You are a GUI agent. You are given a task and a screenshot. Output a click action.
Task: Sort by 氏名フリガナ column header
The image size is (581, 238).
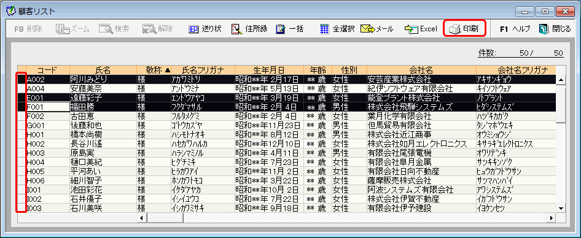click(x=203, y=70)
